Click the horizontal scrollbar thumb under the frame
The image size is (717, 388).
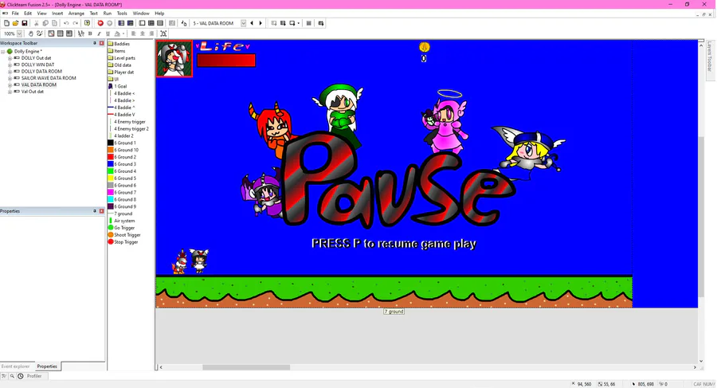click(x=246, y=367)
